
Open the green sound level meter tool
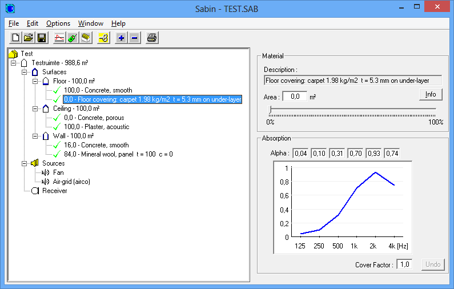coord(73,38)
